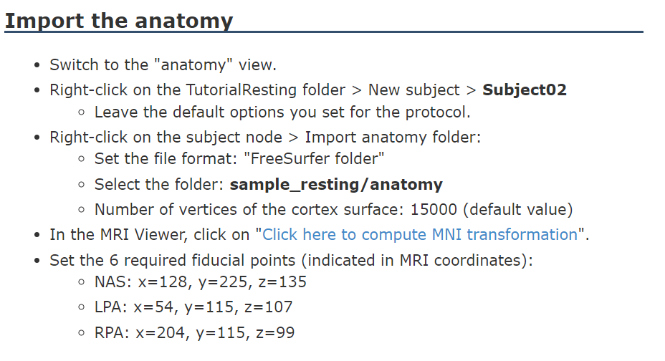Click the "TutorialResting folder" text
The height and width of the screenshot is (361, 665).
click(x=265, y=90)
